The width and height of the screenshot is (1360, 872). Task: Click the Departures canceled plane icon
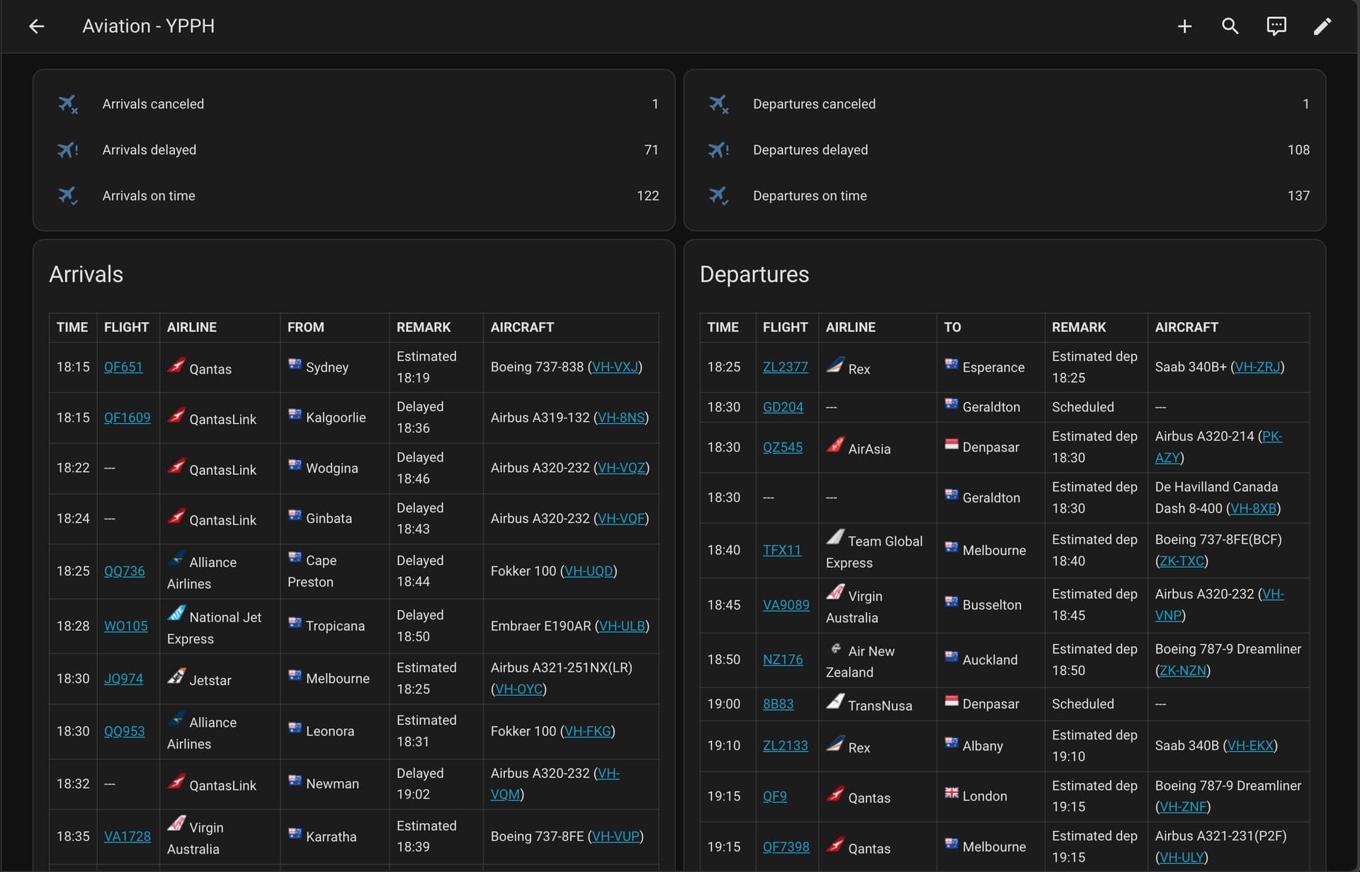coord(718,104)
